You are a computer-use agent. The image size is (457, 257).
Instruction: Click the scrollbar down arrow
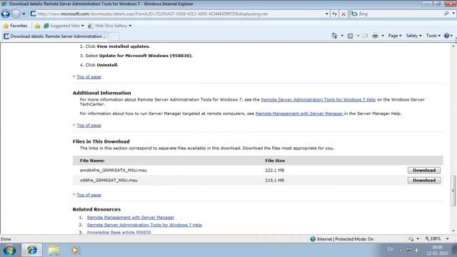(x=453, y=231)
